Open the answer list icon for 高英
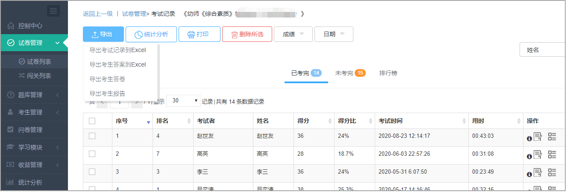Image resolution: width=567 pixels, height=192 pixels. (x=552, y=154)
